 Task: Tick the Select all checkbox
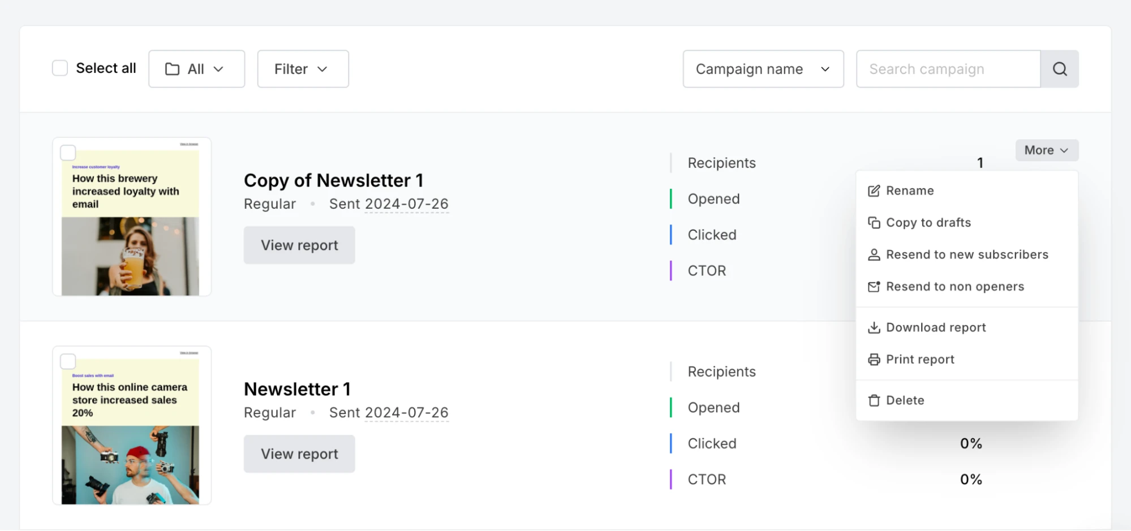60,68
